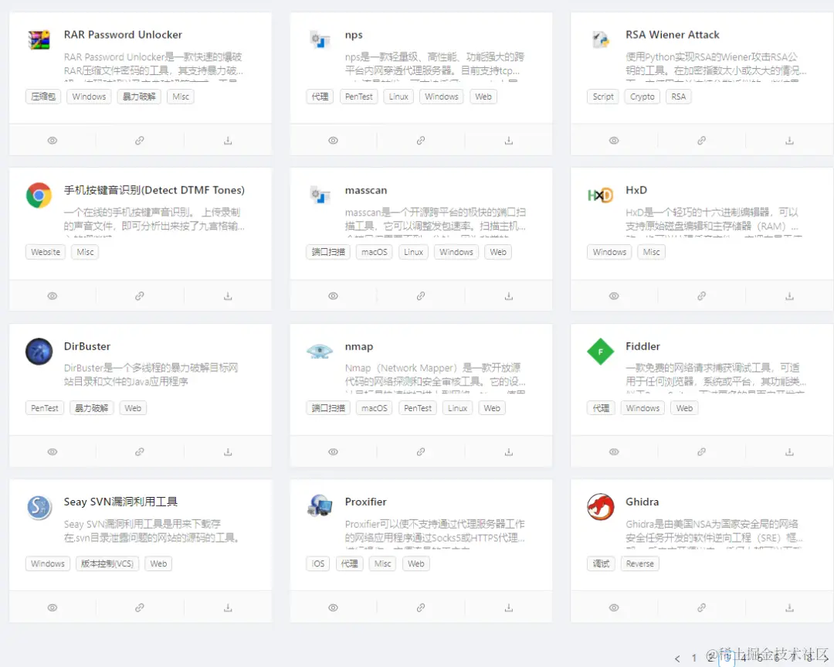Click the DirBuster round icon

(x=39, y=352)
